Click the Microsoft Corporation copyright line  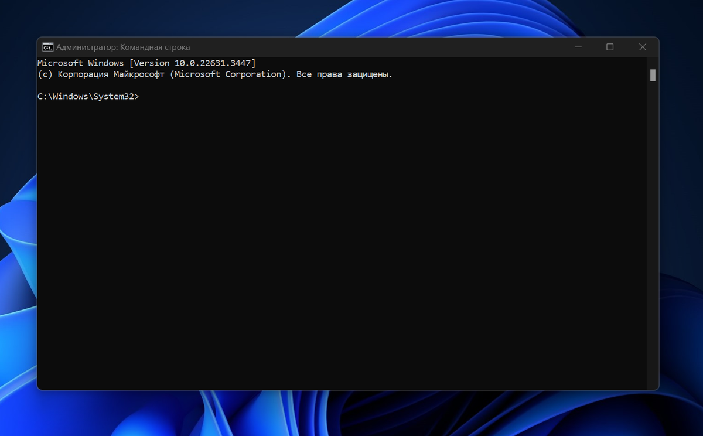215,74
